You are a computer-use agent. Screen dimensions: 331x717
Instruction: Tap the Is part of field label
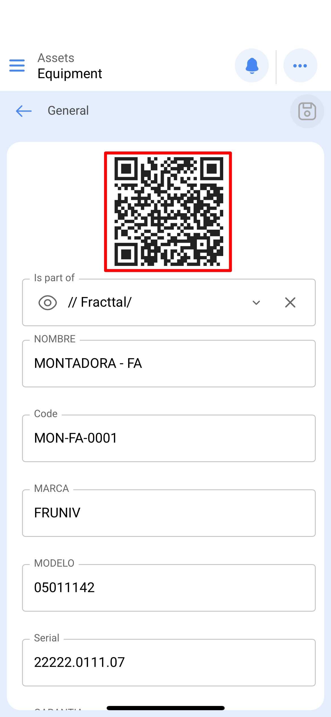pos(54,278)
